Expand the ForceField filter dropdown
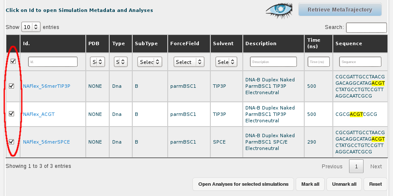Screen dimensions: 393x196 point(188,62)
